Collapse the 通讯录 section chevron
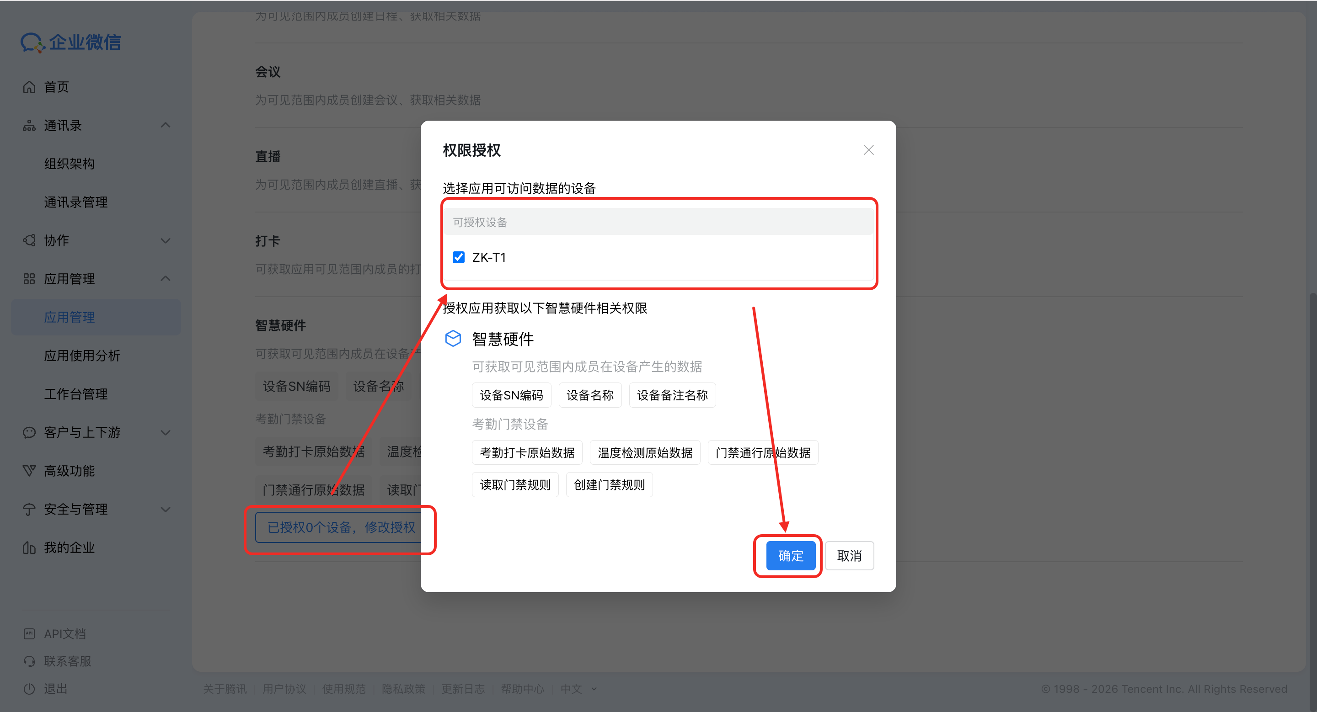 (x=165, y=126)
